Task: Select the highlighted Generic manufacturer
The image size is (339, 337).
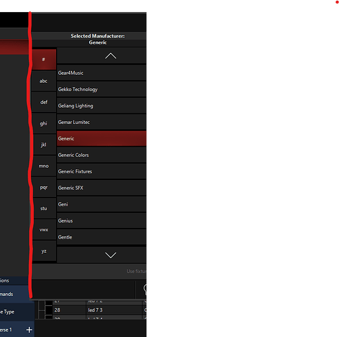Action: [101, 138]
